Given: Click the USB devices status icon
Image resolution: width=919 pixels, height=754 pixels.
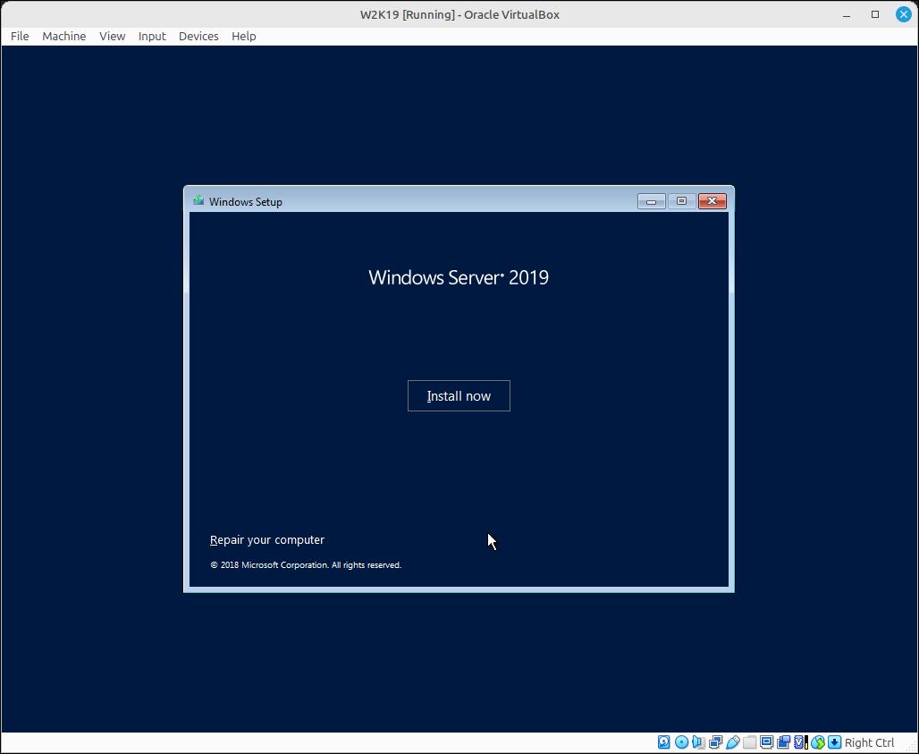Looking at the screenshot, I should [733, 742].
